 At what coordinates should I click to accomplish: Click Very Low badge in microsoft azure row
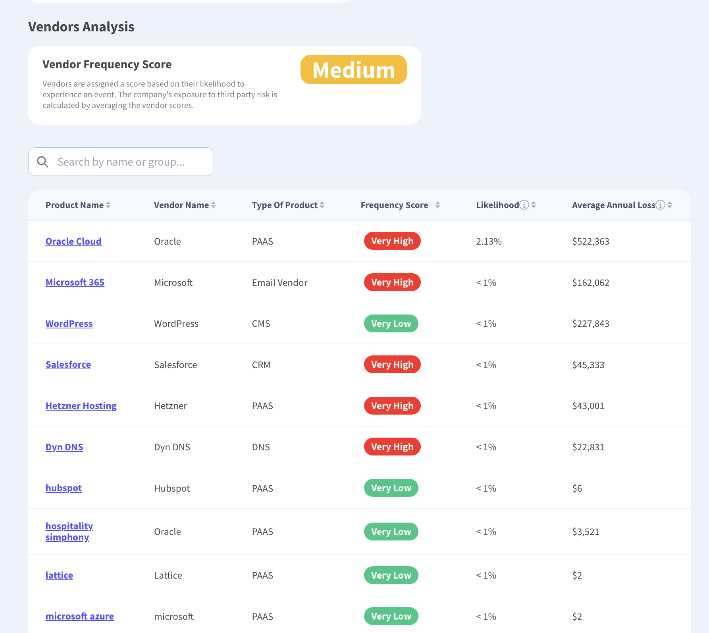[391, 616]
